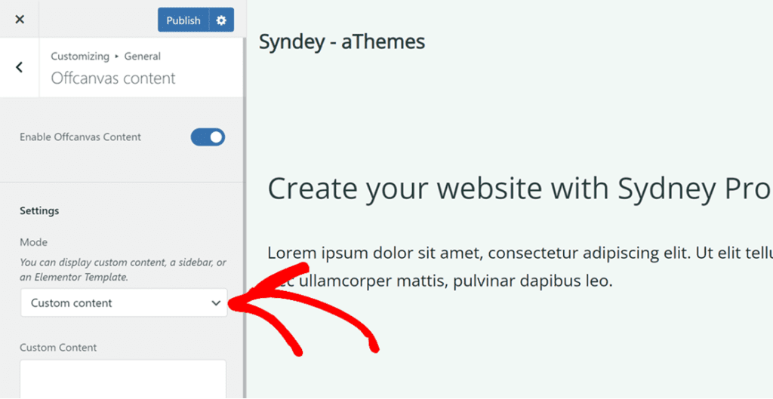Click the breadcrumb triangle separator before General
This screenshot has height=399, width=773.
coord(117,57)
